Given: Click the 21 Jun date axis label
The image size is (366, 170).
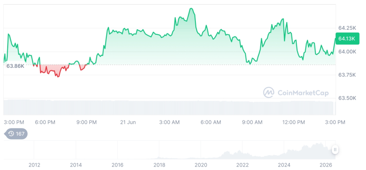Looking at the screenshot, I should point(128,122).
